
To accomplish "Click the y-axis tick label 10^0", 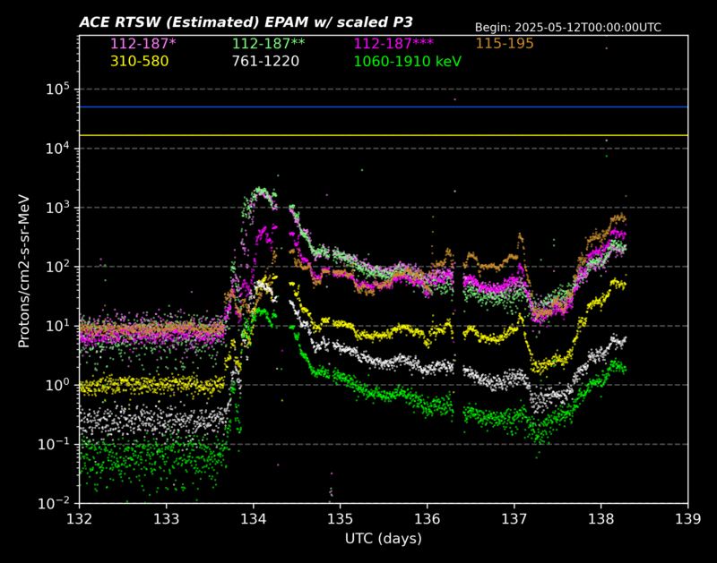I will click(58, 385).
